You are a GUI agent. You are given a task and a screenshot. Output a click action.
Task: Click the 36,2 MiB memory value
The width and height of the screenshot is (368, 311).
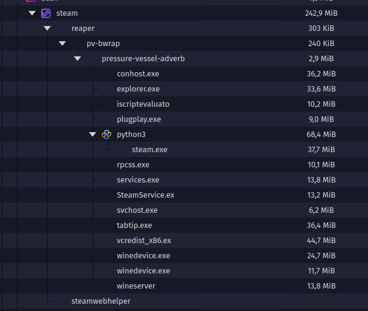[x=321, y=74]
